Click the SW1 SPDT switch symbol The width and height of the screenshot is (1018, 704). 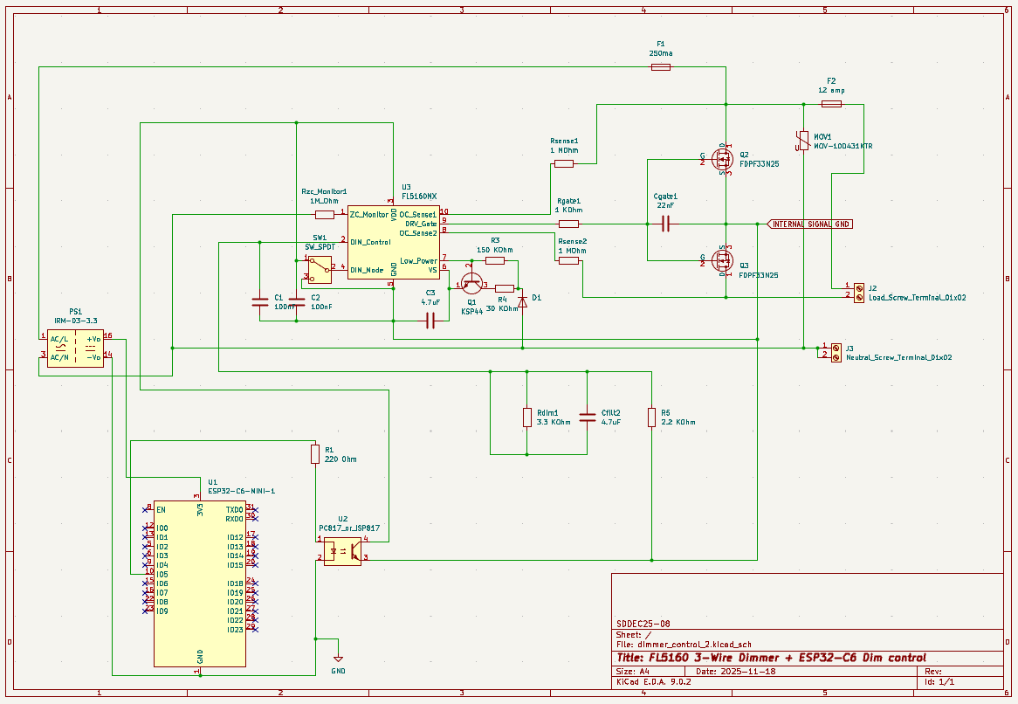pyautogui.click(x=318, y=269)
